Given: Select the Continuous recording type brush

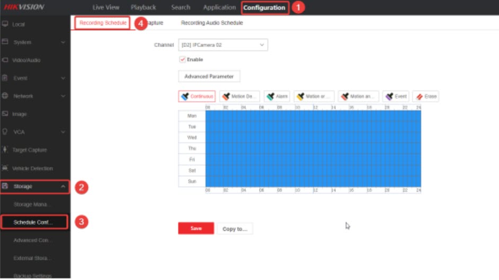Looking at the screenshot, I should point(197,96).
